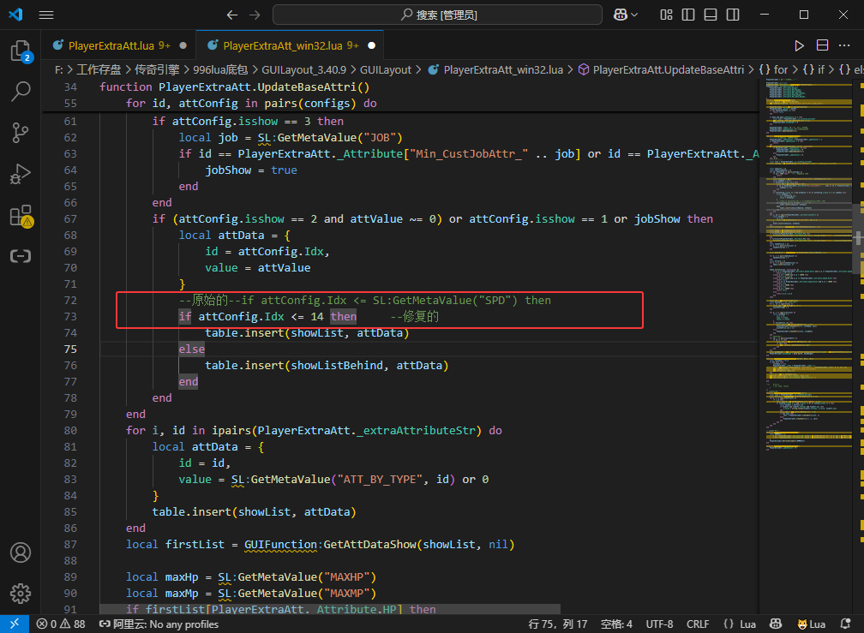Open the Accounts icon in activity bar
The height and width of the screenshot is (633, 864).
pyautogui.click(x=21, y=552)
